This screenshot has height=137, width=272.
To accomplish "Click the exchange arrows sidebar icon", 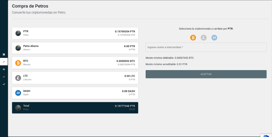I will [4, 62].
